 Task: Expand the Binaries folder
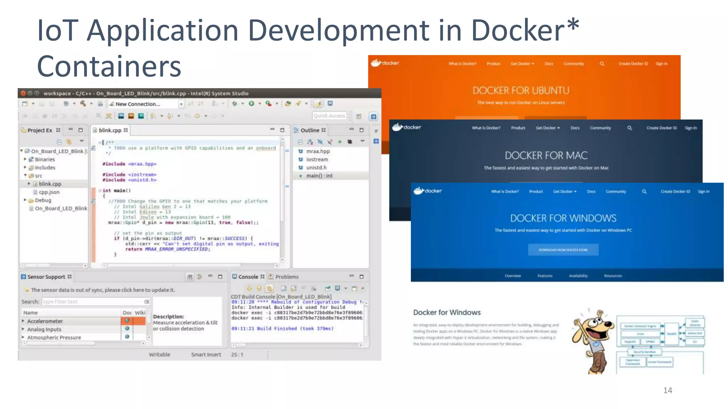[x=25, y=159]
